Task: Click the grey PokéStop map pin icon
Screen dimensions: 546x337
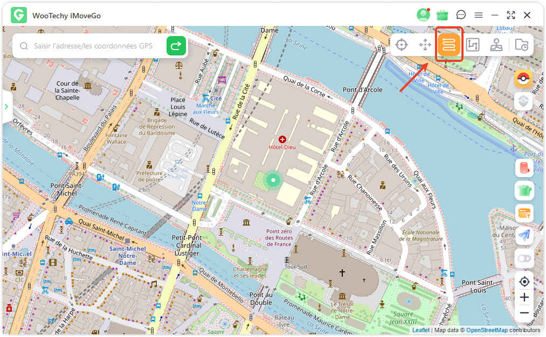Action: coord(523,101)
